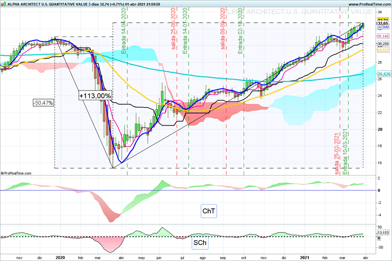Click the candlestick chart icon in title bar
The height and width of the screenshot is (261, 392).
pos(4,4)
